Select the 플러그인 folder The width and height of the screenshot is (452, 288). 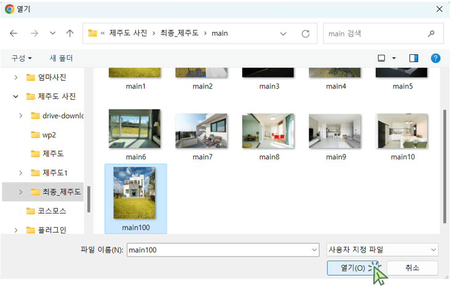(46, 230)
